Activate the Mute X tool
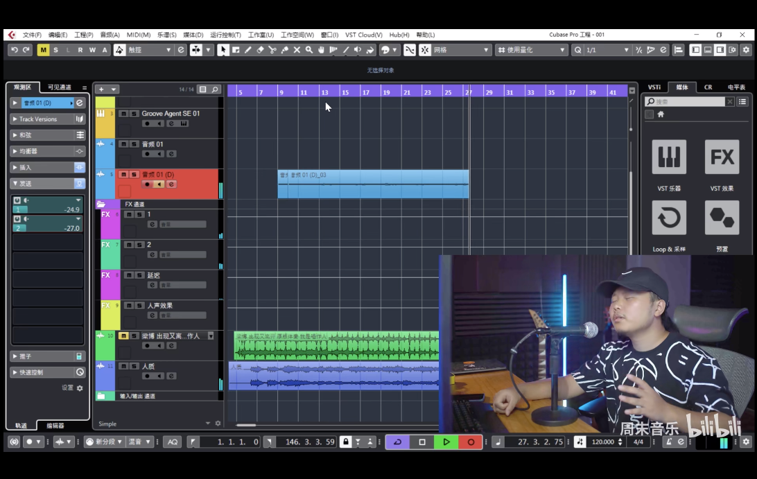 point(297,50)
